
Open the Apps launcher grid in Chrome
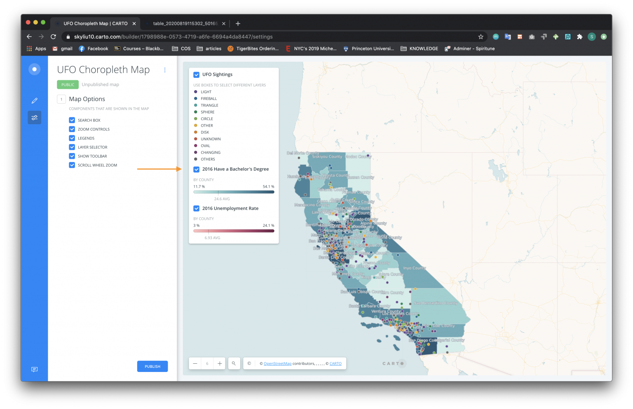[x=29, y=49]
